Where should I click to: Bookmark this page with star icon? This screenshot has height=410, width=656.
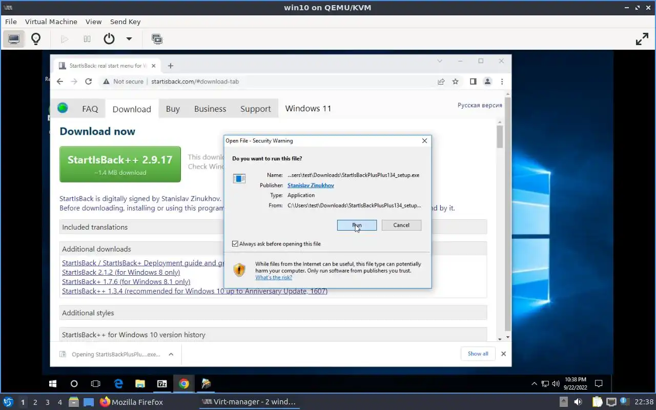455,81
